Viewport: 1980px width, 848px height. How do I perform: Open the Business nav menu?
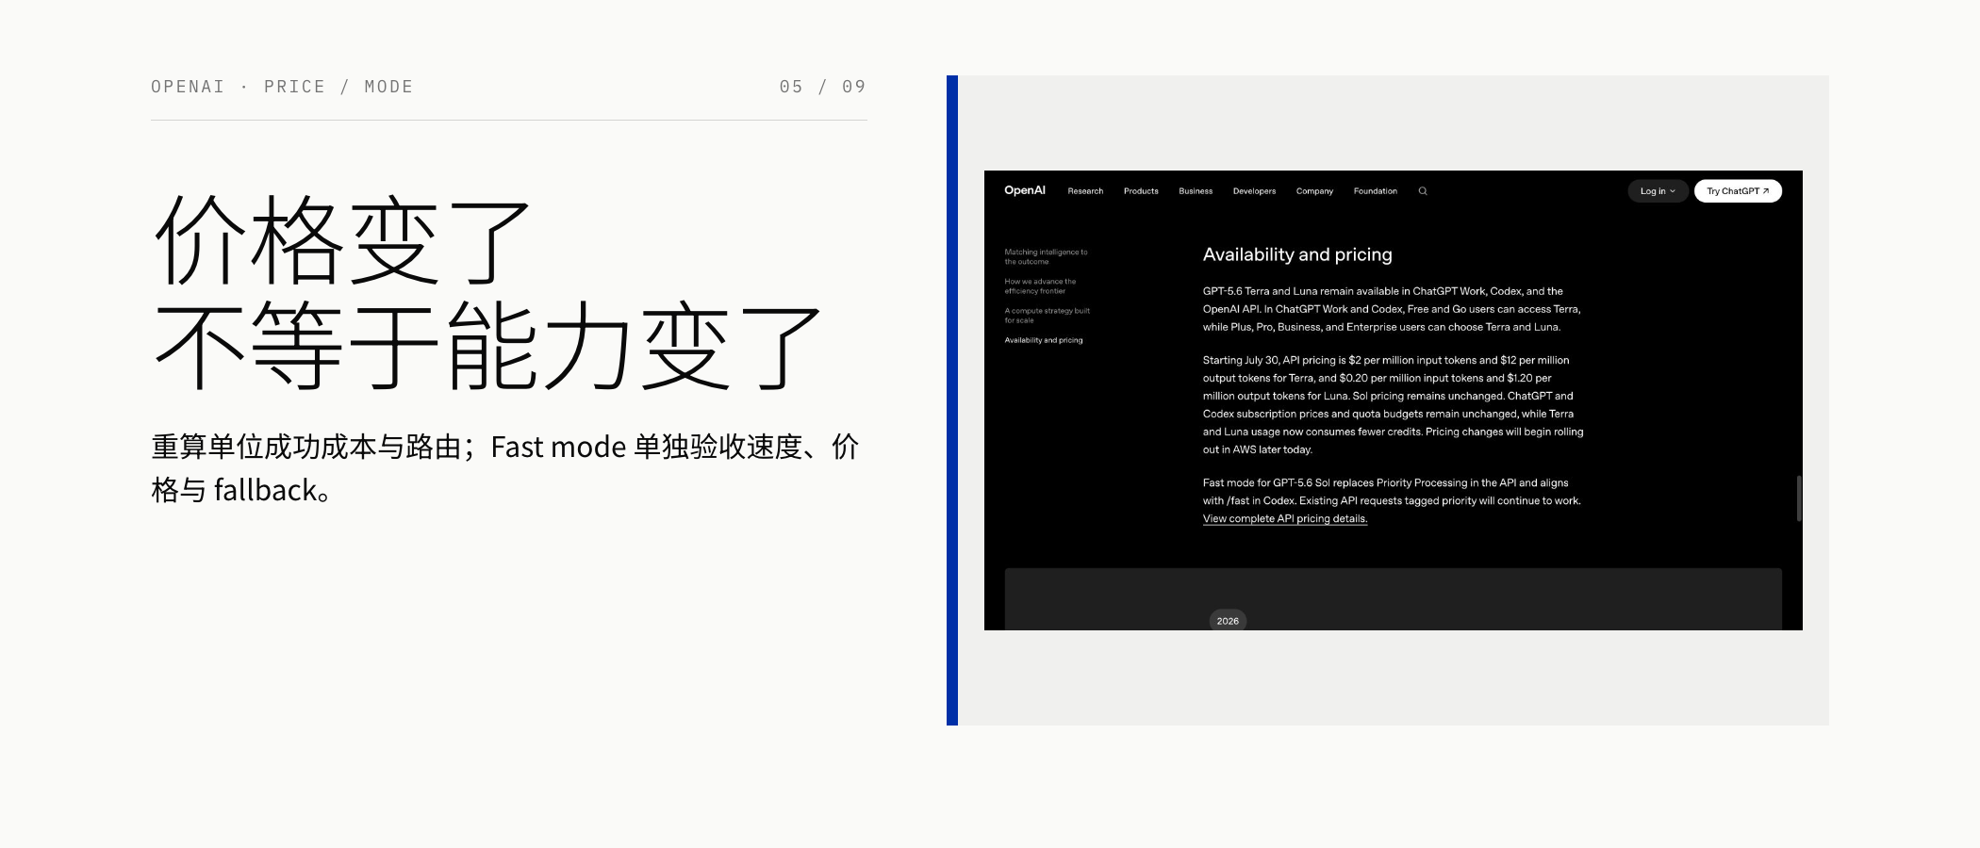tap(1196, 191)
